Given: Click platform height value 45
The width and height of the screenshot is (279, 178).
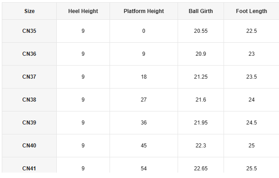Looking at the screenshot, I should tap(144, 146).
